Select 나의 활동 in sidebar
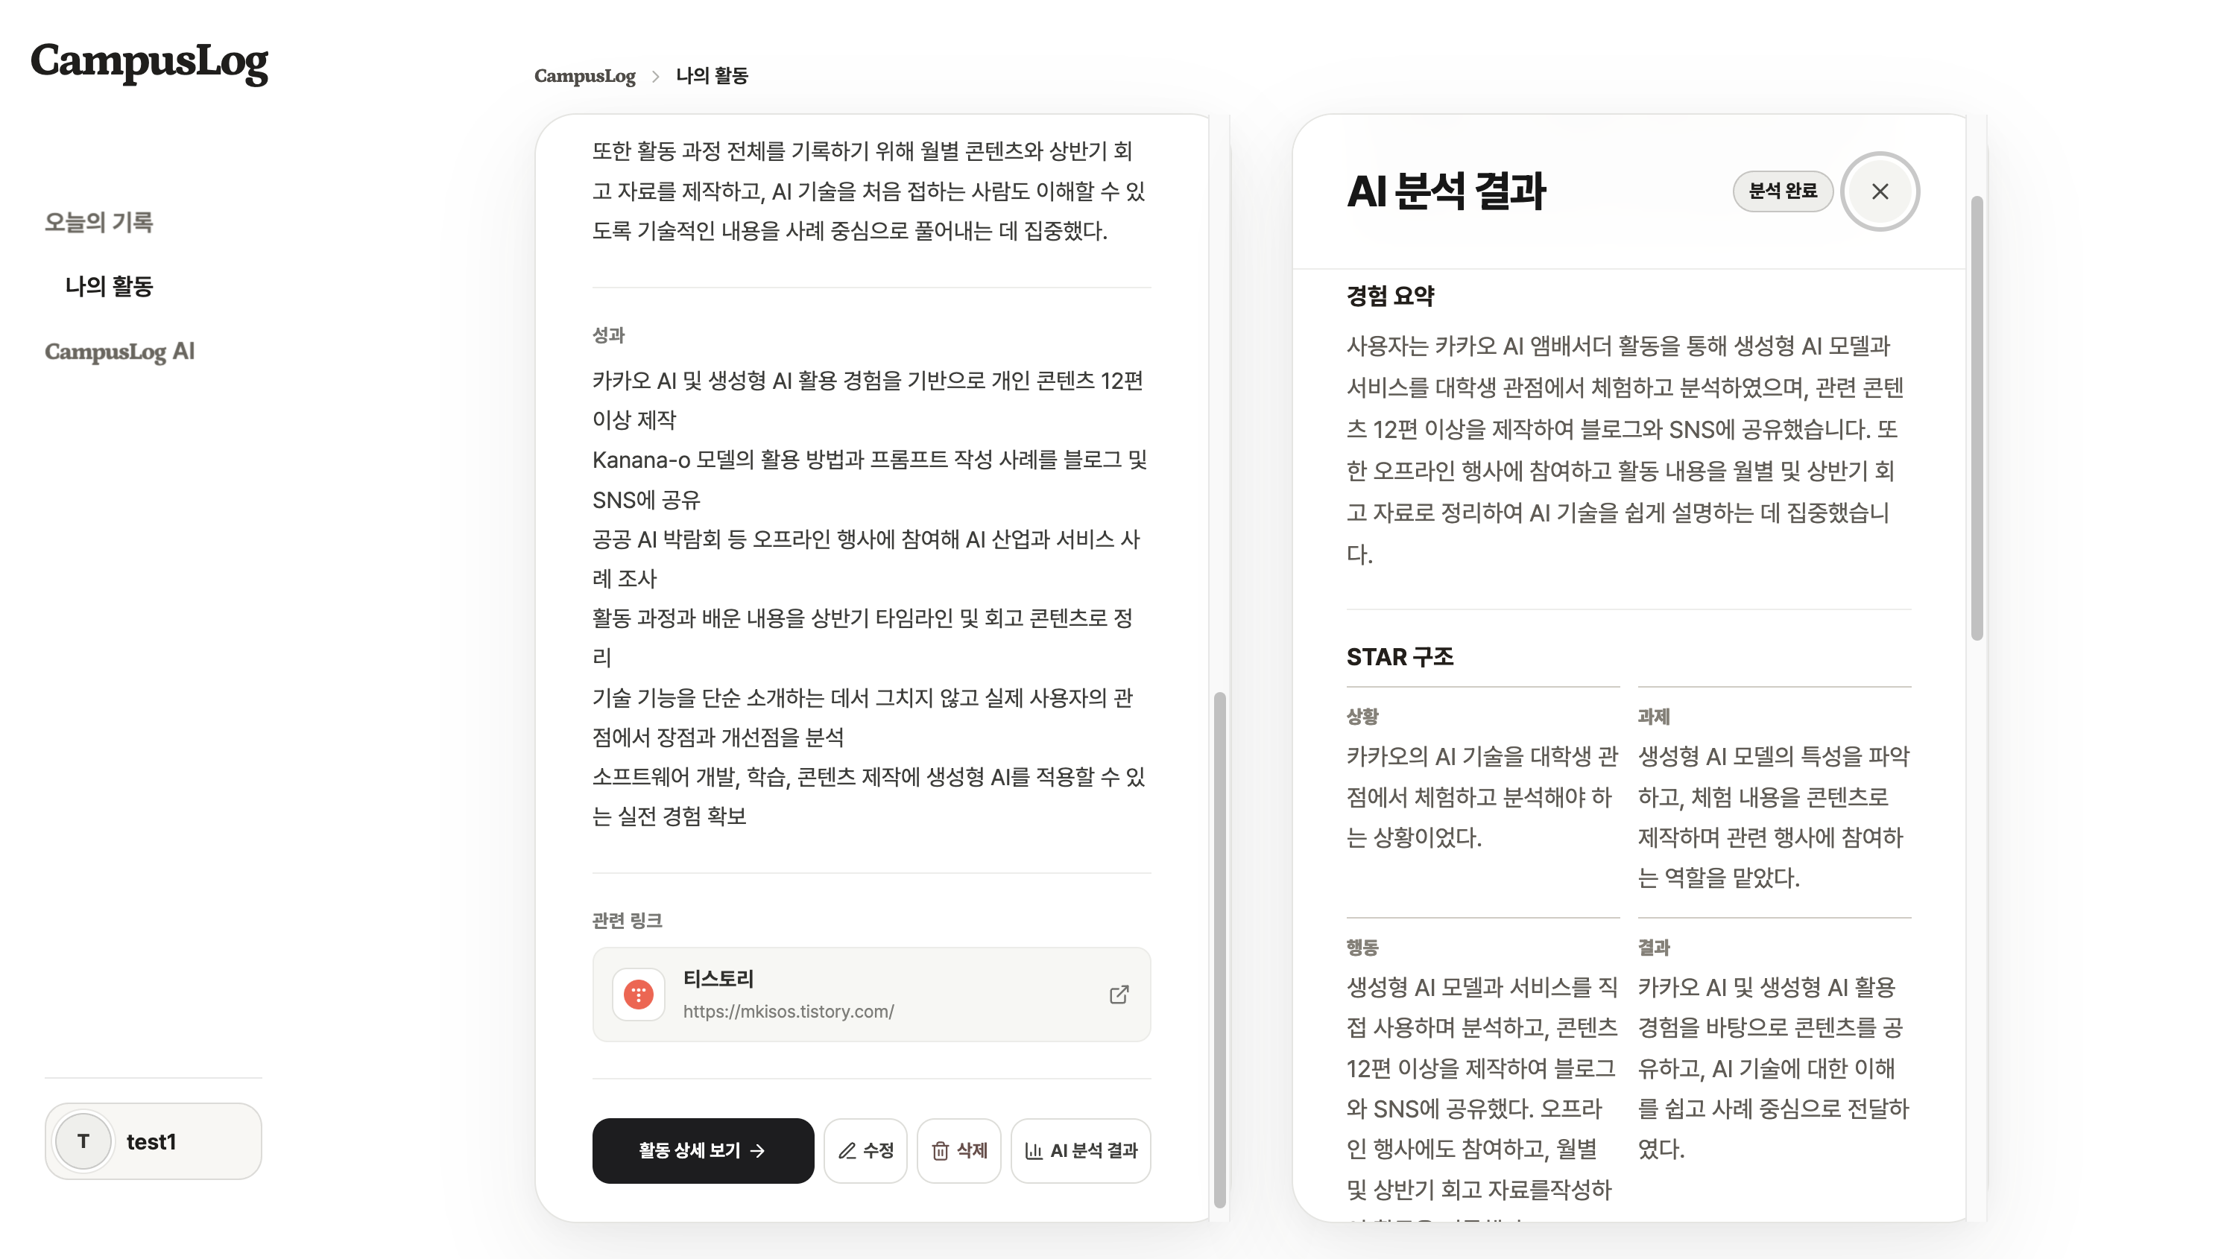 (109, 286)
